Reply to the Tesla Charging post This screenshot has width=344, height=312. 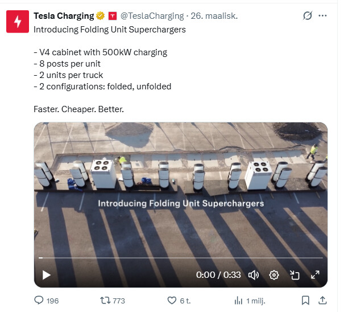pos(39,300)
